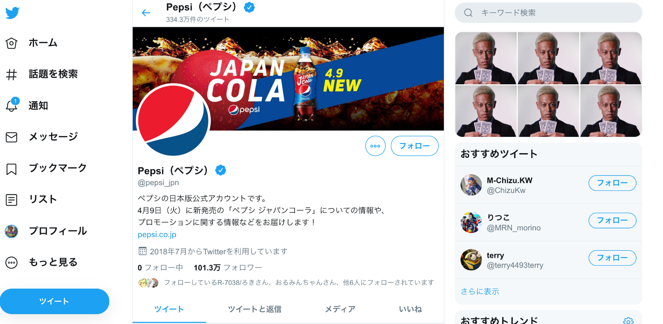Open the three-dot profile options menu
Image resolution: width=663 pixels, height=324 pixels.
click(375, 146)
